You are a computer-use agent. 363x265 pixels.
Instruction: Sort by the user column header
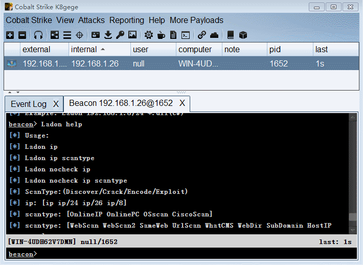[x=153, y=49]
